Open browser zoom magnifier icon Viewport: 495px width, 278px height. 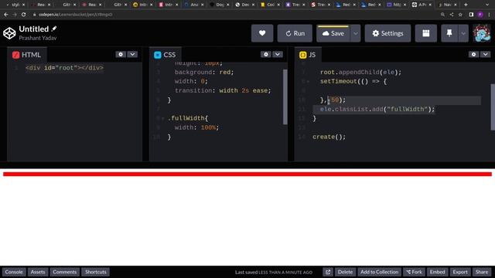[x=442, y=15]
